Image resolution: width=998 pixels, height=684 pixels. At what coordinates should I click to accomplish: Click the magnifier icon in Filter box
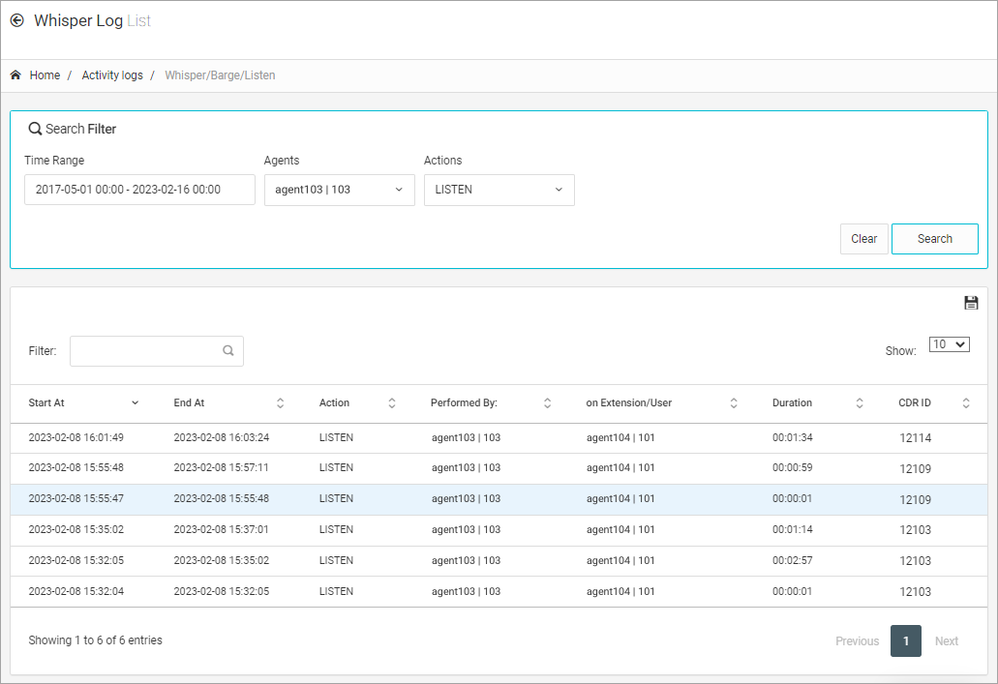(x=227, y=350)
